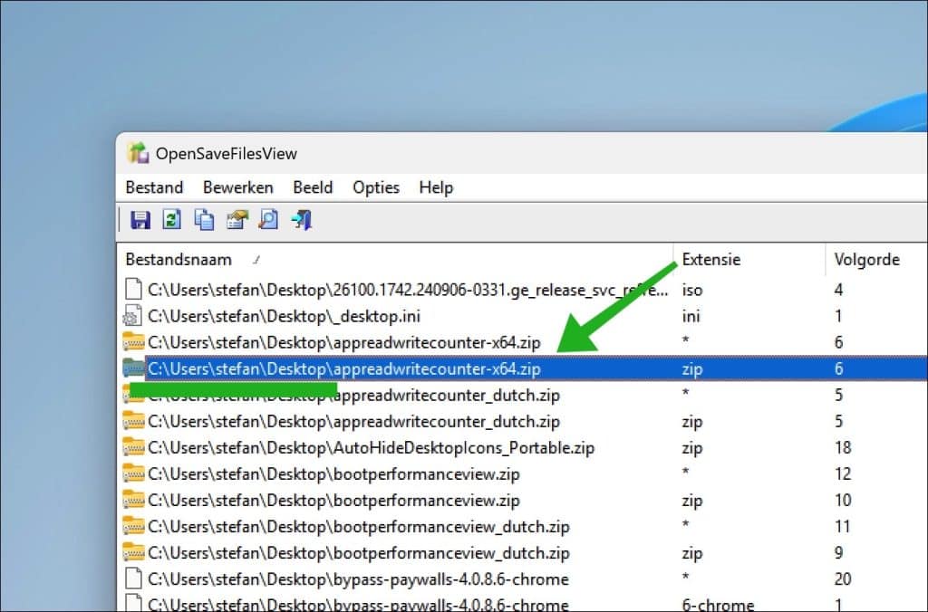
Task: Click the order value 9
Action: (838, 553)
